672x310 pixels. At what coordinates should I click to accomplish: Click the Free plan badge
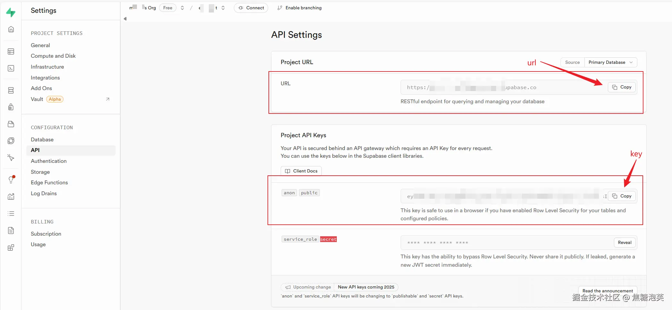(168, 8)
